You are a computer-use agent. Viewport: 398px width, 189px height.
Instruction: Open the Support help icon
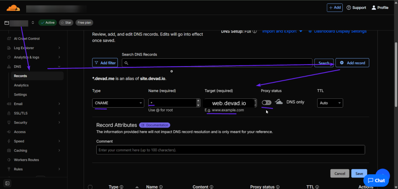(x=349, y=8)
